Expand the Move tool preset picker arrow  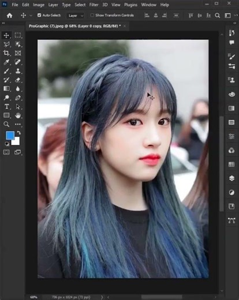tap(31, 16)
